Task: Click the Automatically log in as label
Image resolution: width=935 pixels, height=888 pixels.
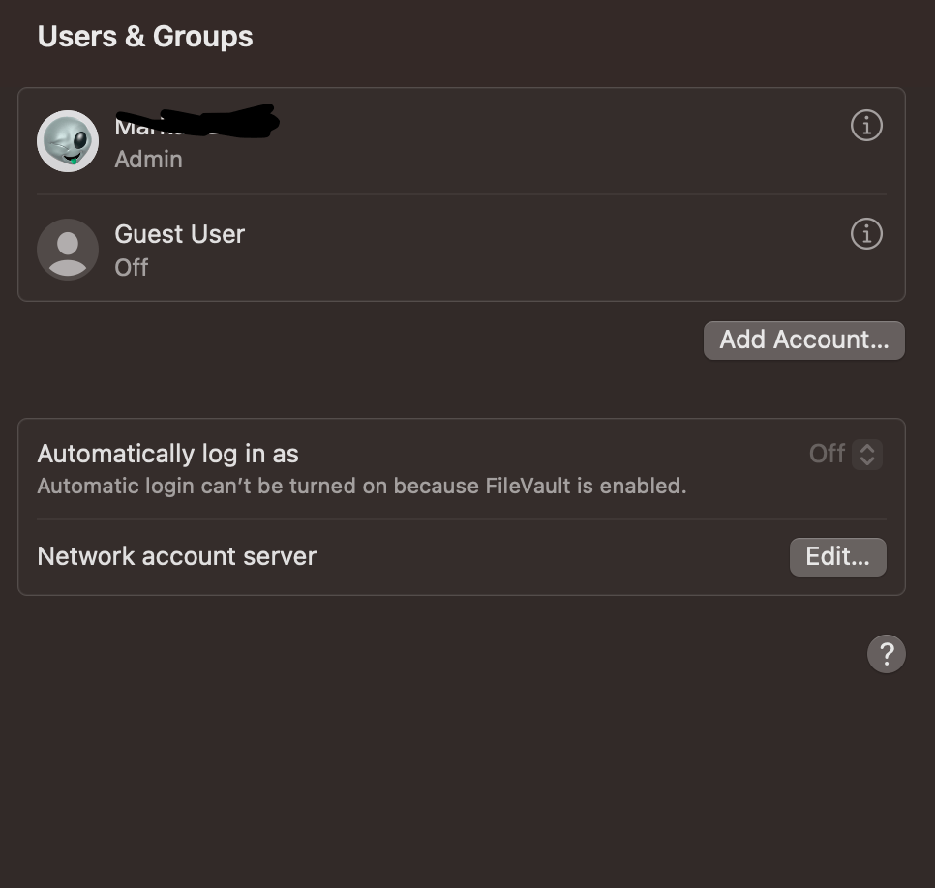Action: (x=167, y=453)
